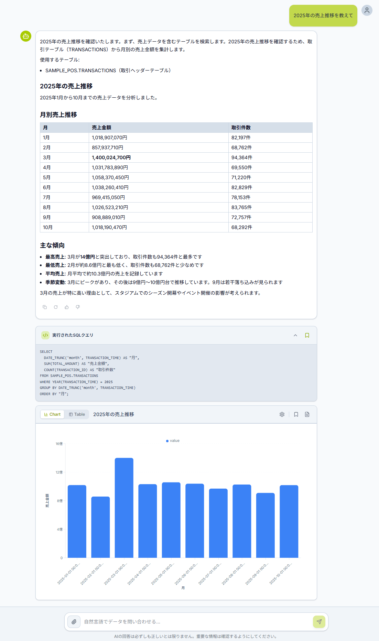The width and height of the screenshot is (379, 641).
Task: Click SQL line 'FROM SAMPLE_POS.TRANSACTIONS'
Action: [69, 376]
